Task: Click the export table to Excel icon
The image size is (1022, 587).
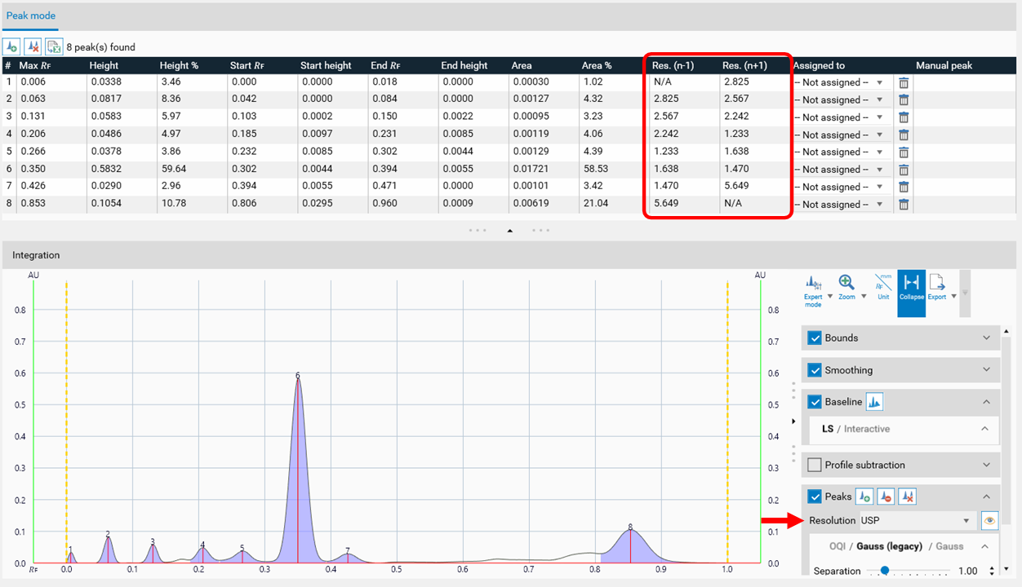Action: pos(54,47)
